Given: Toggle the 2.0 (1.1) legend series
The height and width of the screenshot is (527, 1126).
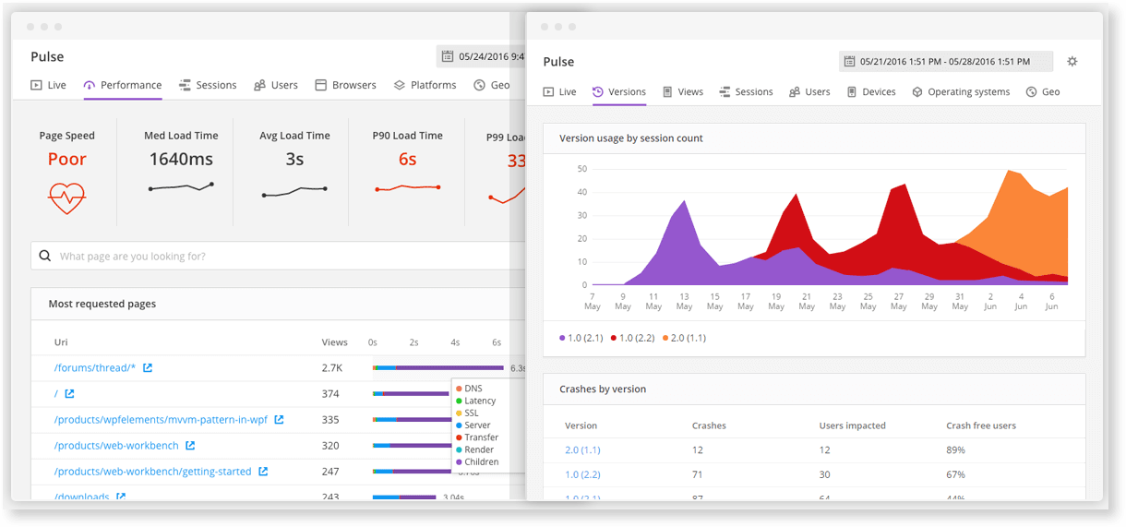Looking at the screenshot, I should pos(684,338).
